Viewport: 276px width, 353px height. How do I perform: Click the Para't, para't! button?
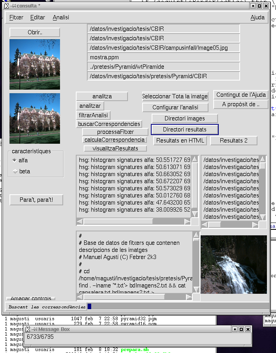(36, 200)
